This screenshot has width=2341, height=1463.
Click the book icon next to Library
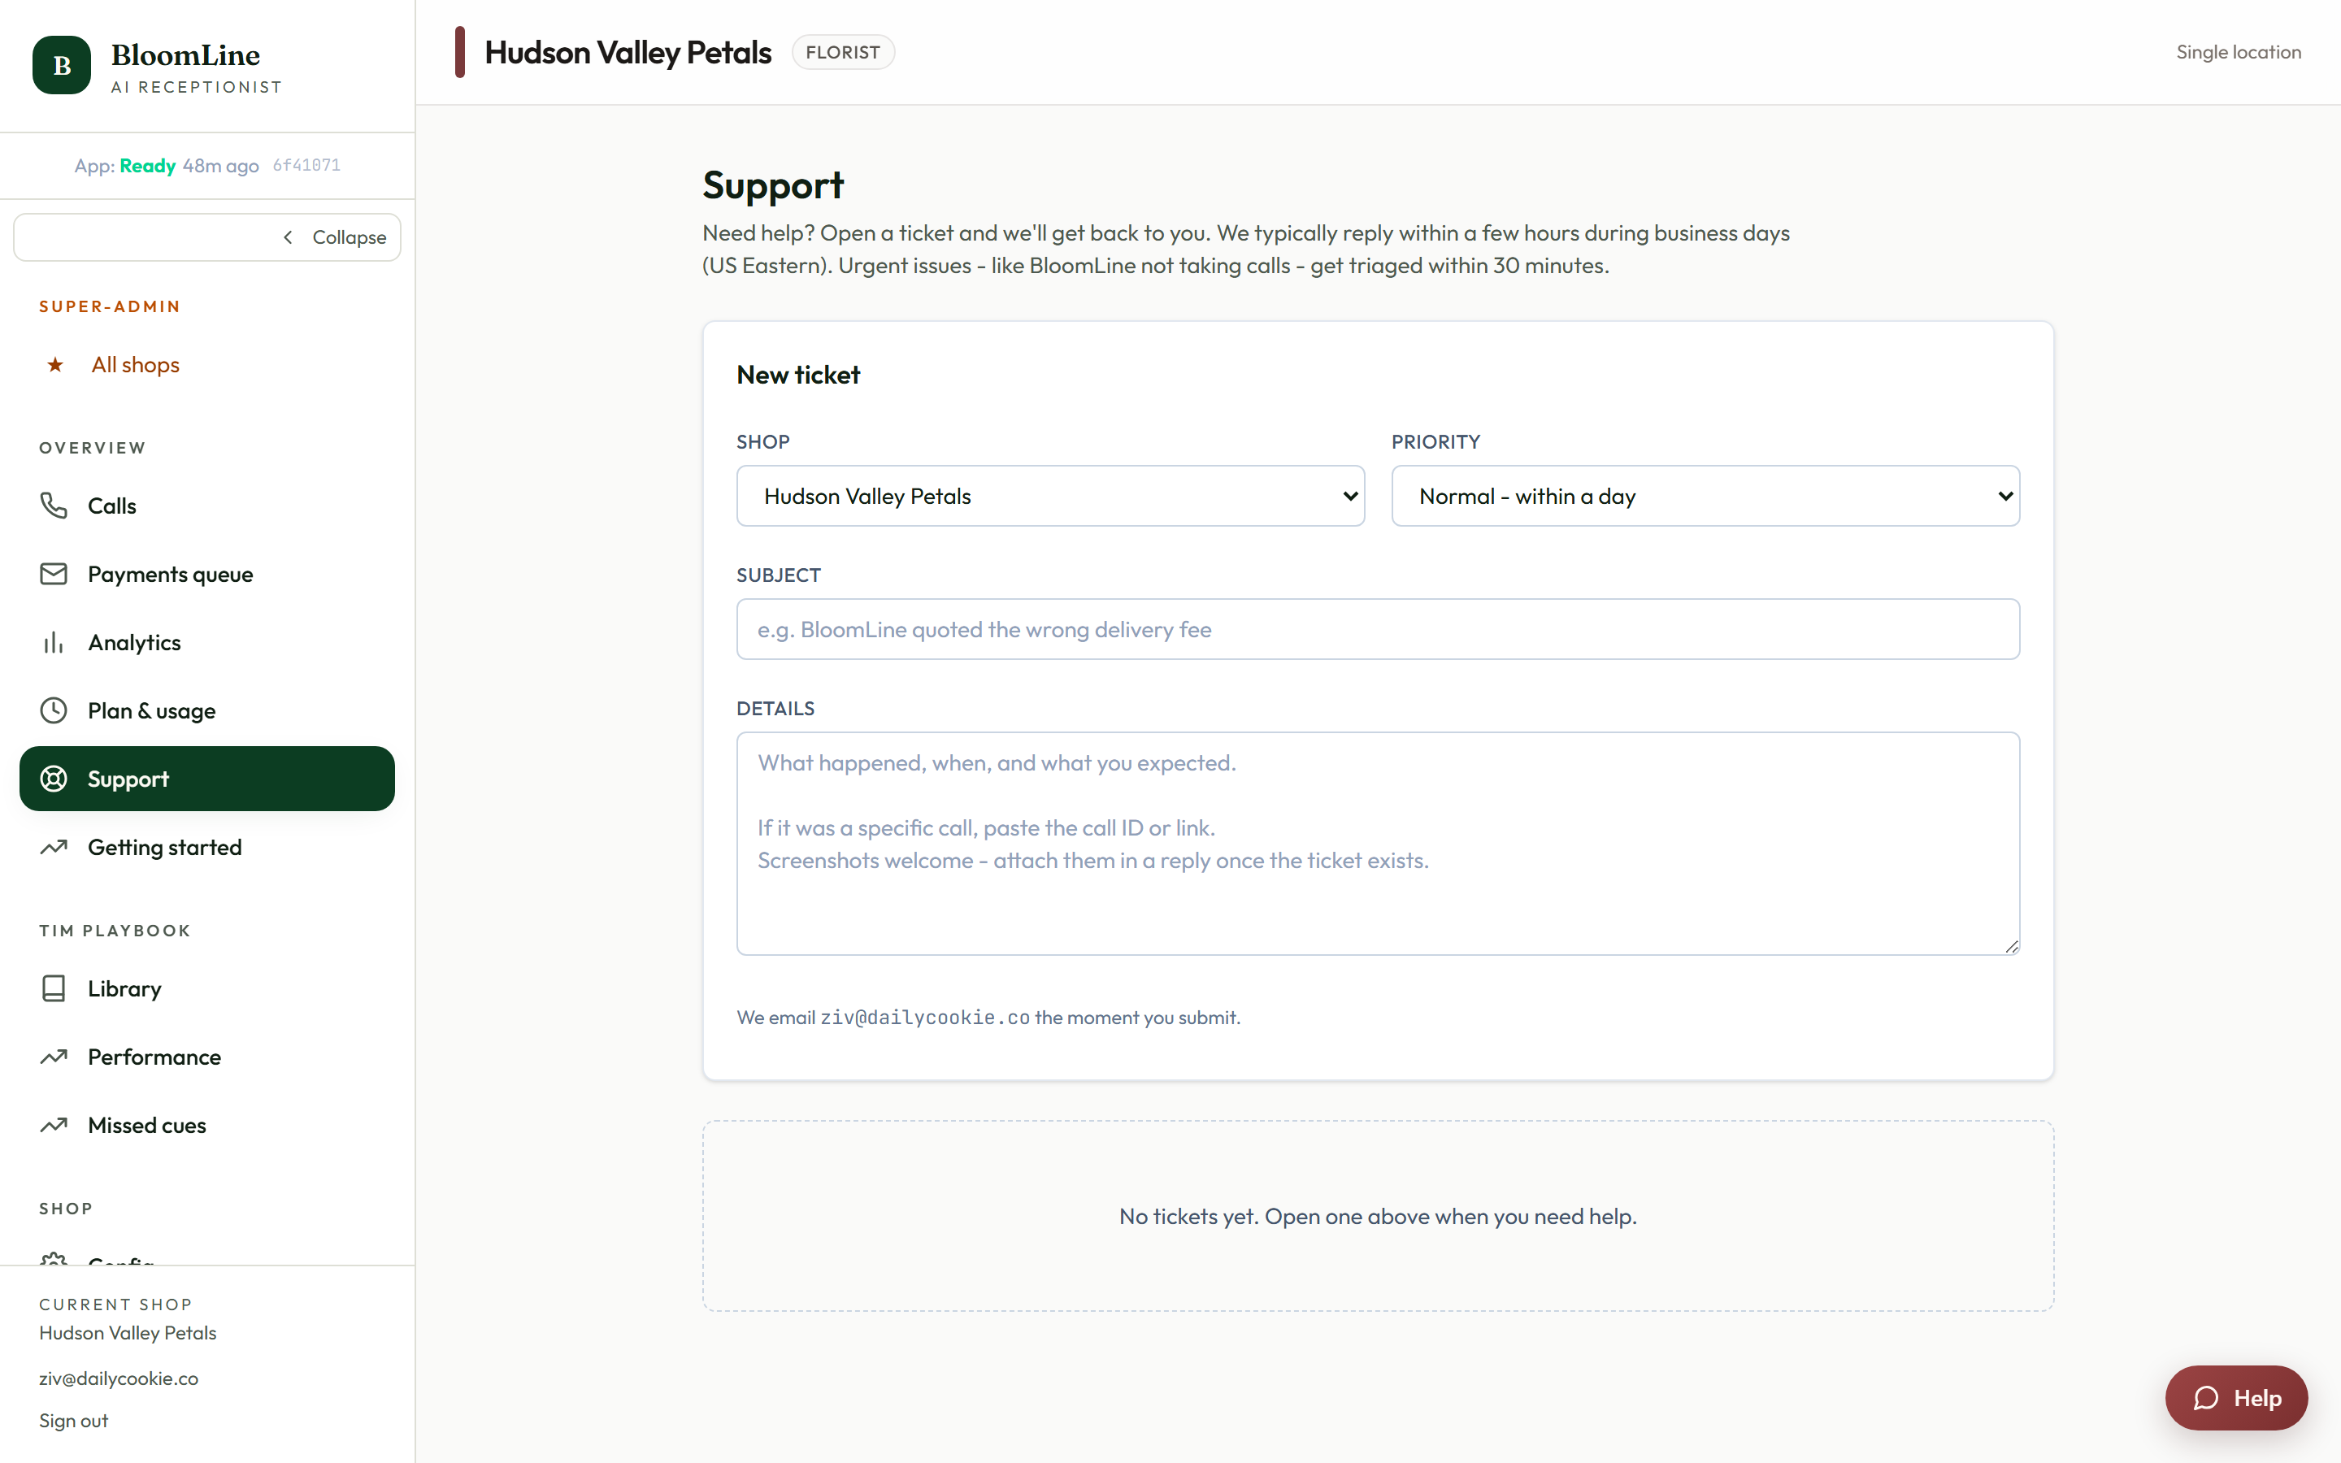[x=53, y=988]
